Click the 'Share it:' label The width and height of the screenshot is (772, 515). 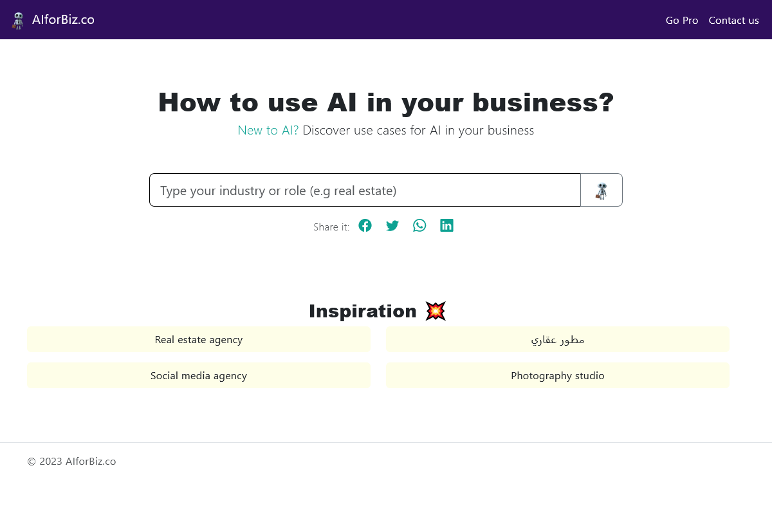pos(331,227)
